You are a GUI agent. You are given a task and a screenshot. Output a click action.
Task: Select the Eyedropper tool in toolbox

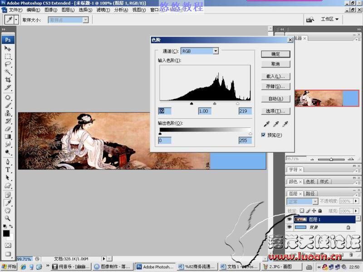click(8, 203)
